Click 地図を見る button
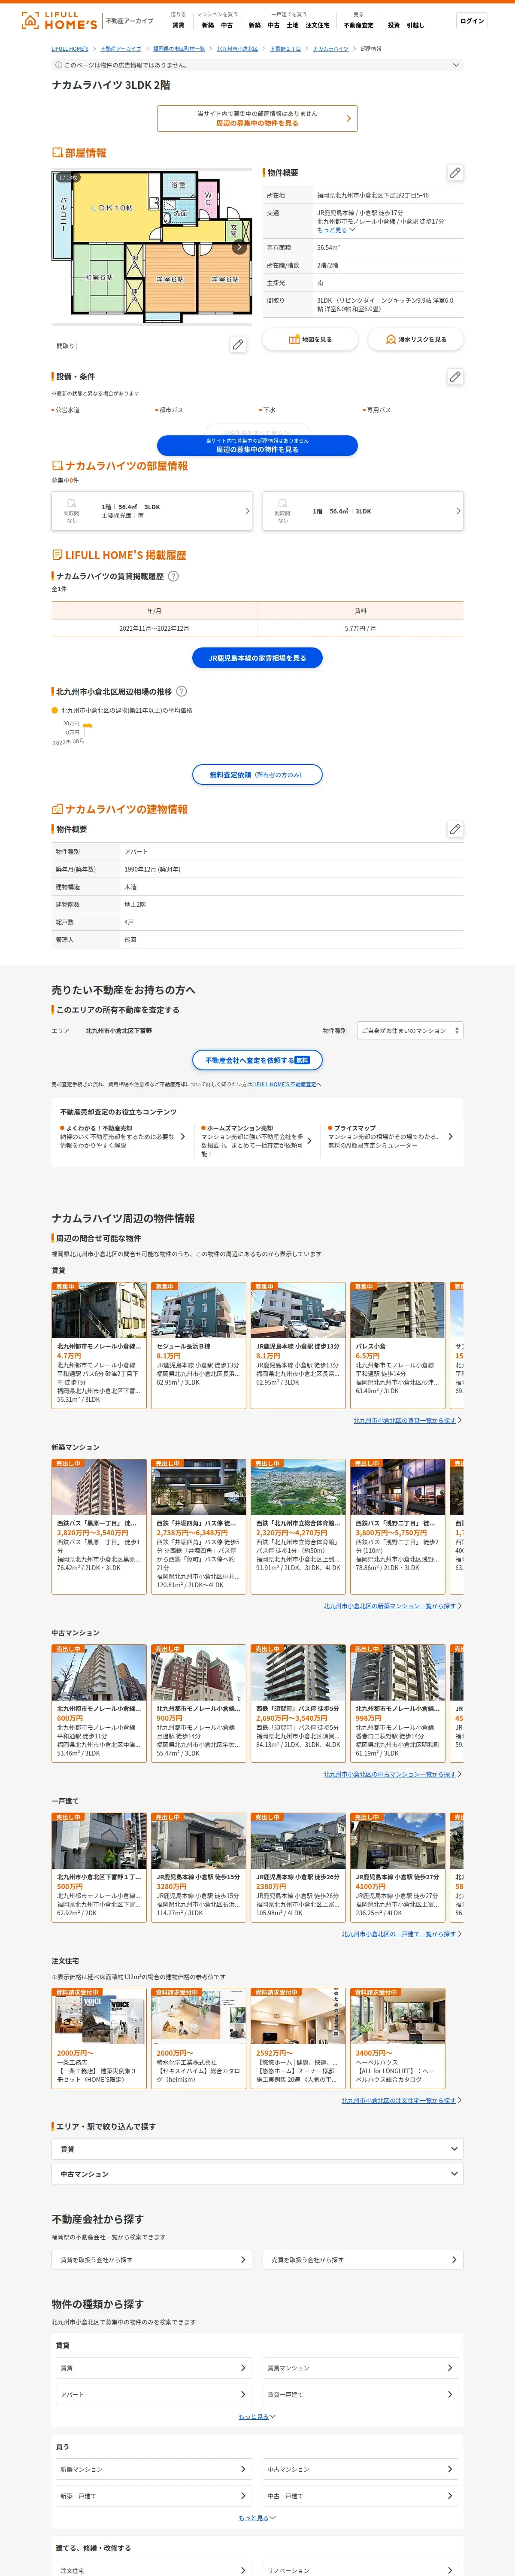The width and height of the screenshot is (515, 2576). tap(310, 340)
